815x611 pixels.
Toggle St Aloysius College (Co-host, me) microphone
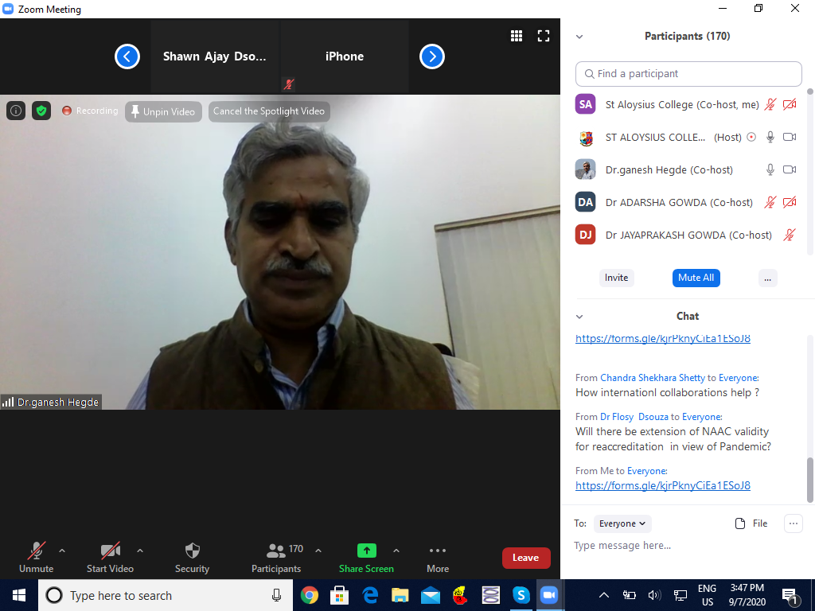(x=770, y=104)
